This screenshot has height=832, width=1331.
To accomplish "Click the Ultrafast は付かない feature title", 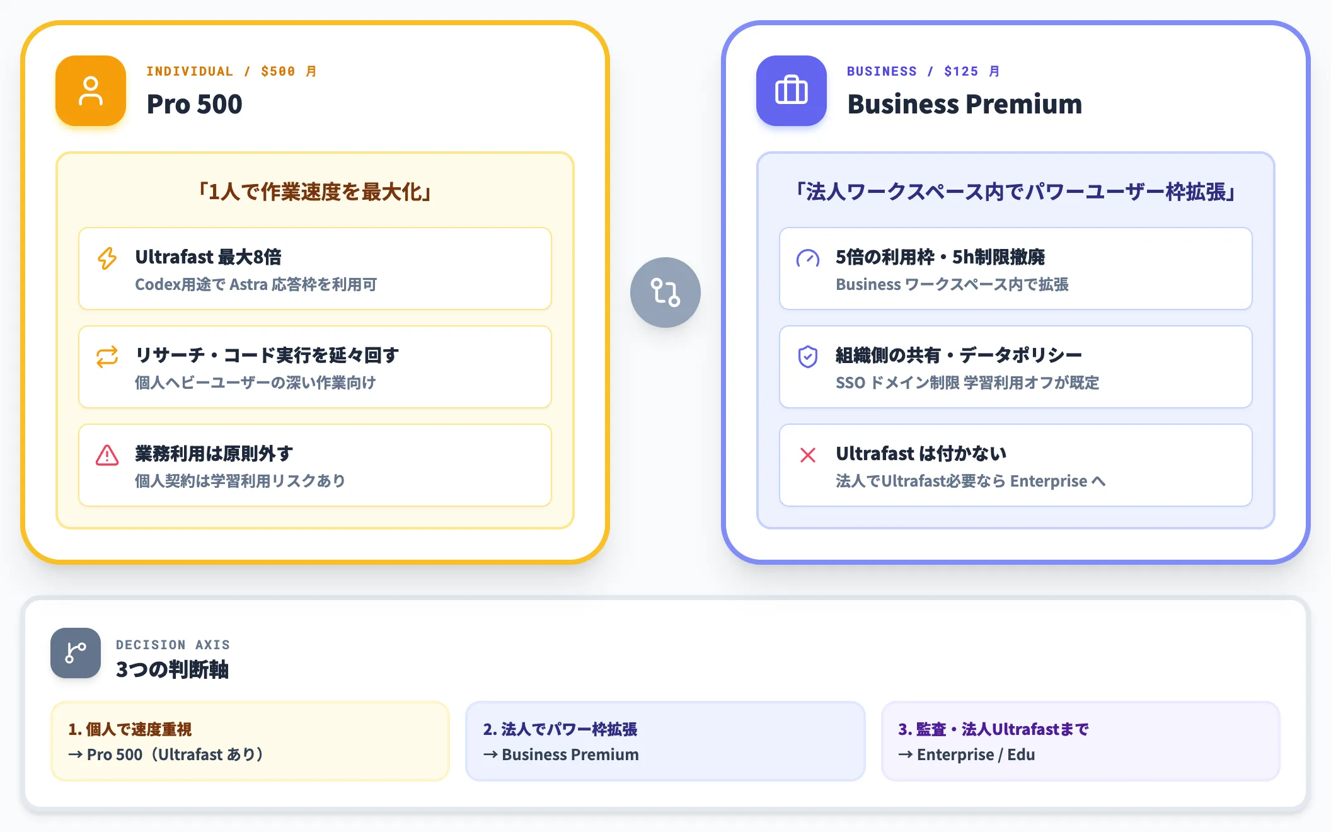I will click(921, 454).
